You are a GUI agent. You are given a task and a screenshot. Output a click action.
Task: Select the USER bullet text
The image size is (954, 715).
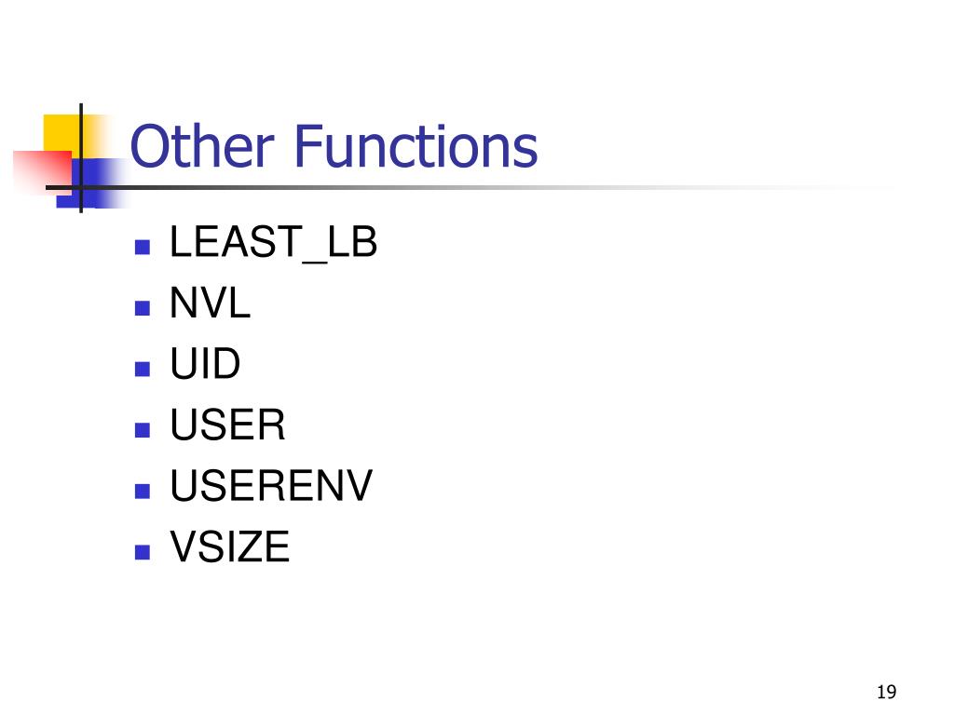coord(227,425)
